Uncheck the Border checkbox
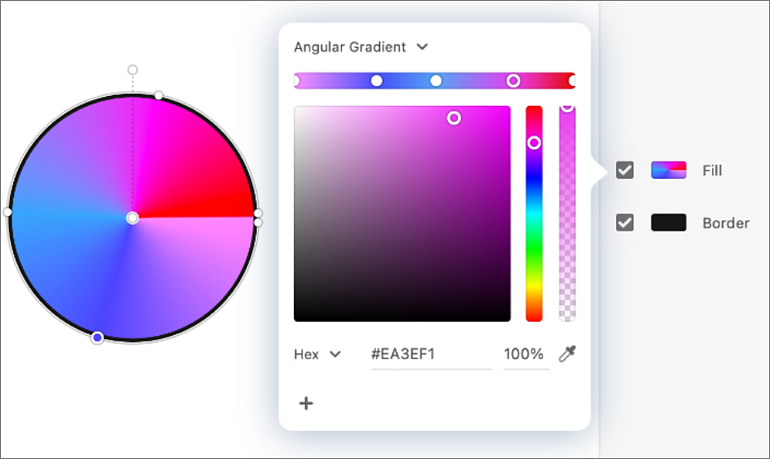Screen dimensions: 770x459 [624, 222]
